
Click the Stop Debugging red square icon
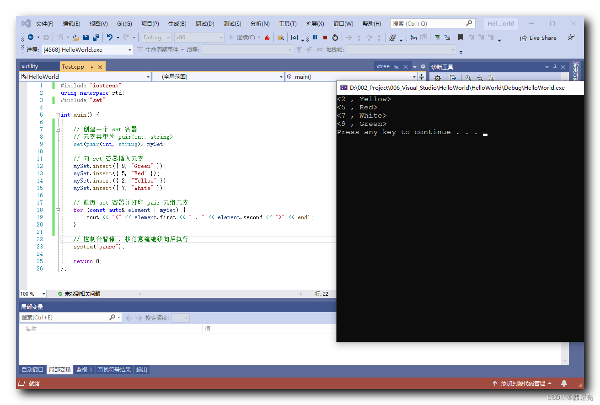click(x=325, y=38)
